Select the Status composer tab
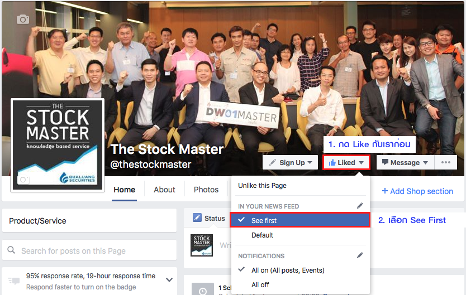This screenshot has height=295, width=466. coord(209,218)
